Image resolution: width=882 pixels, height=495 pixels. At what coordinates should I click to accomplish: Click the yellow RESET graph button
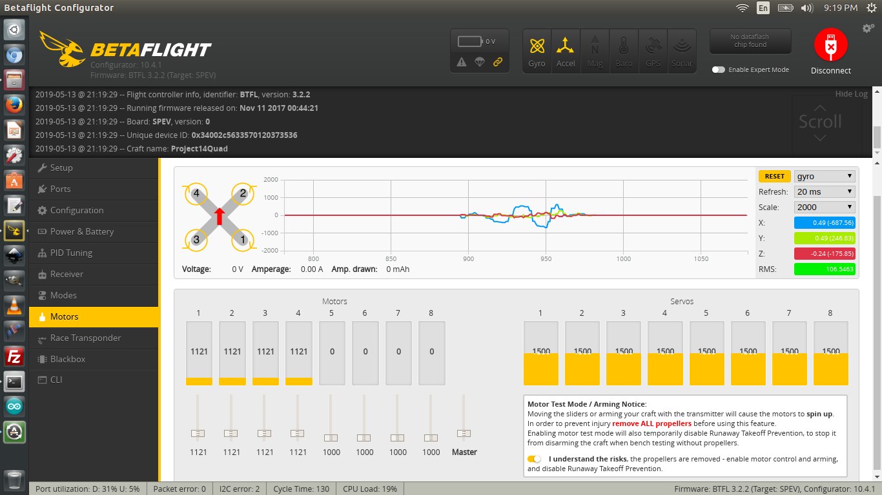coord(774,176)
